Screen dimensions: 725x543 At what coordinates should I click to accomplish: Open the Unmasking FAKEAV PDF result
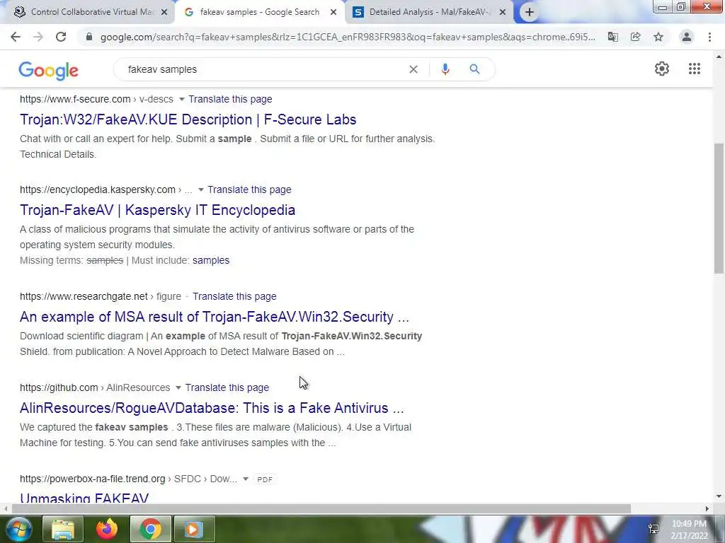85,498
